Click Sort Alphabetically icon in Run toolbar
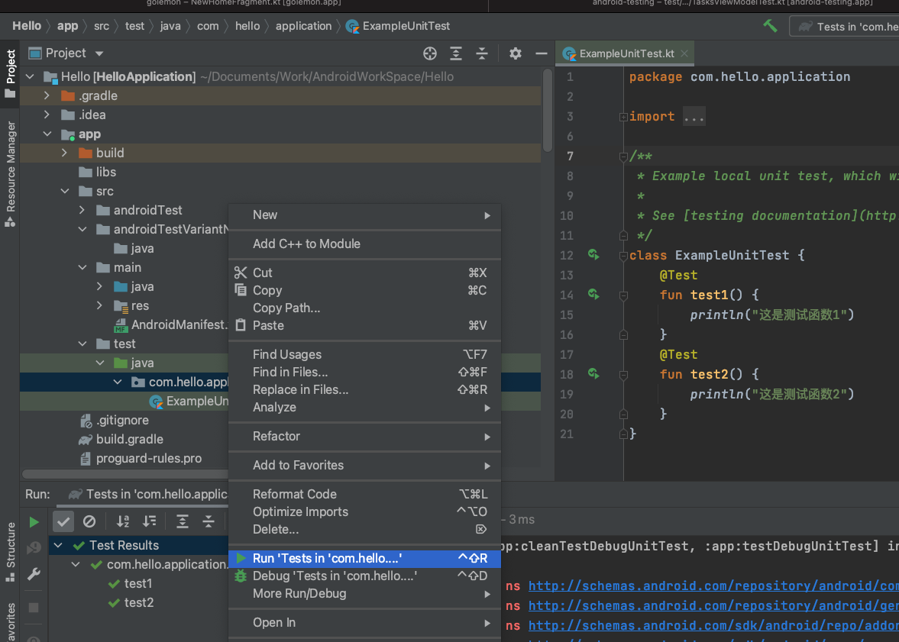 tap(123, 521)
